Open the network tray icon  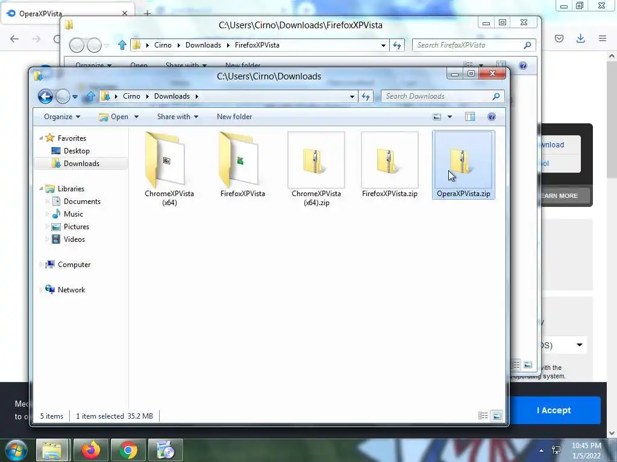[556, 450]
